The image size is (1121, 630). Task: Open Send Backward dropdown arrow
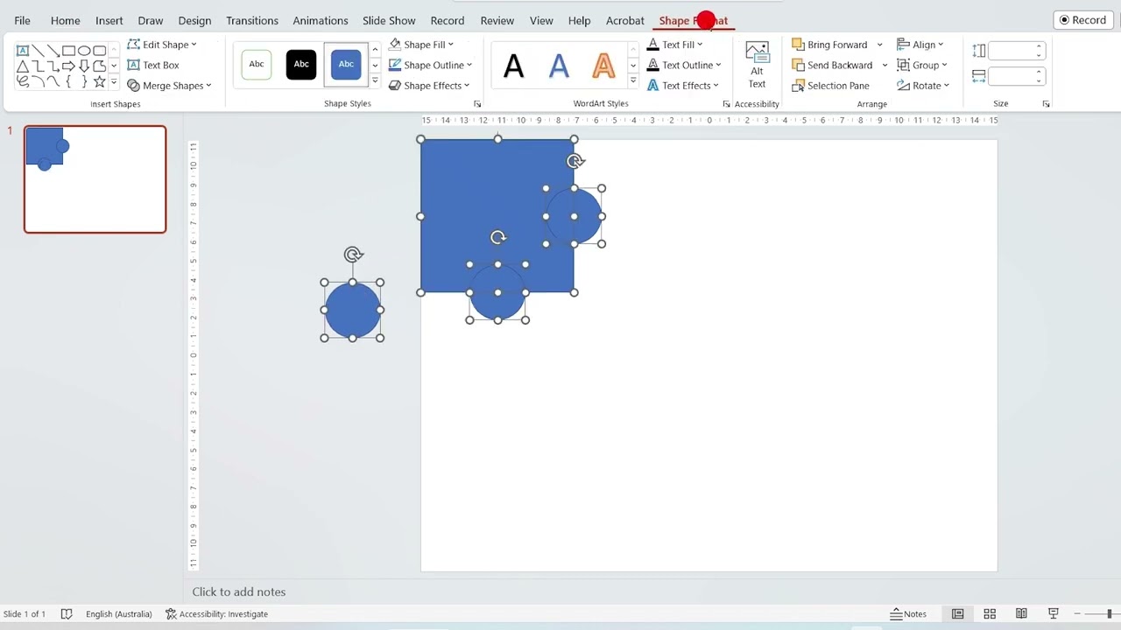(x=885, y=65)
